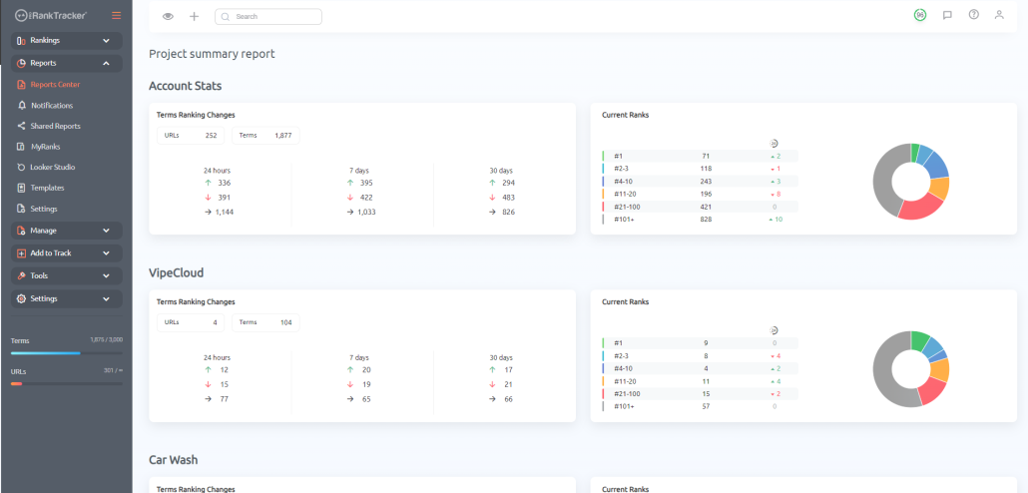Click Account Stats 30 days unchanged 826
This screenshot has height=493, width=1028.
coord(508,212)
